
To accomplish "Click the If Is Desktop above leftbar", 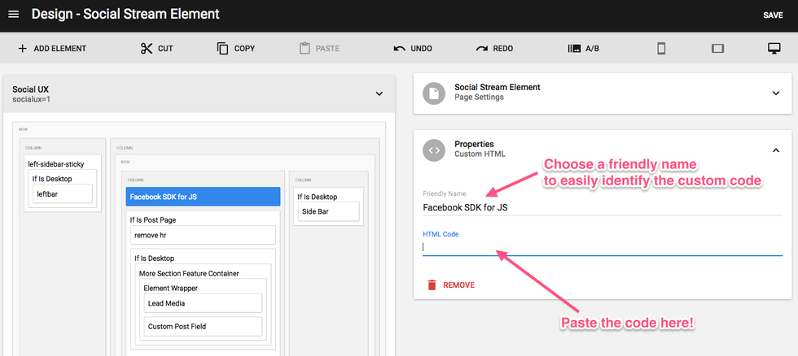I will tap(52, 179).
